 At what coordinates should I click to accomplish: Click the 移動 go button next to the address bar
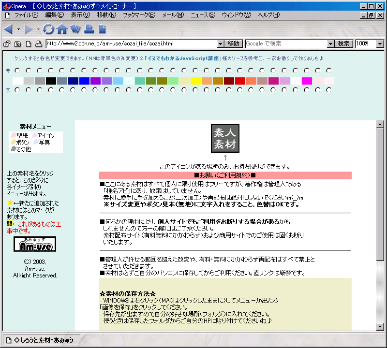click(x=233, y=43)
